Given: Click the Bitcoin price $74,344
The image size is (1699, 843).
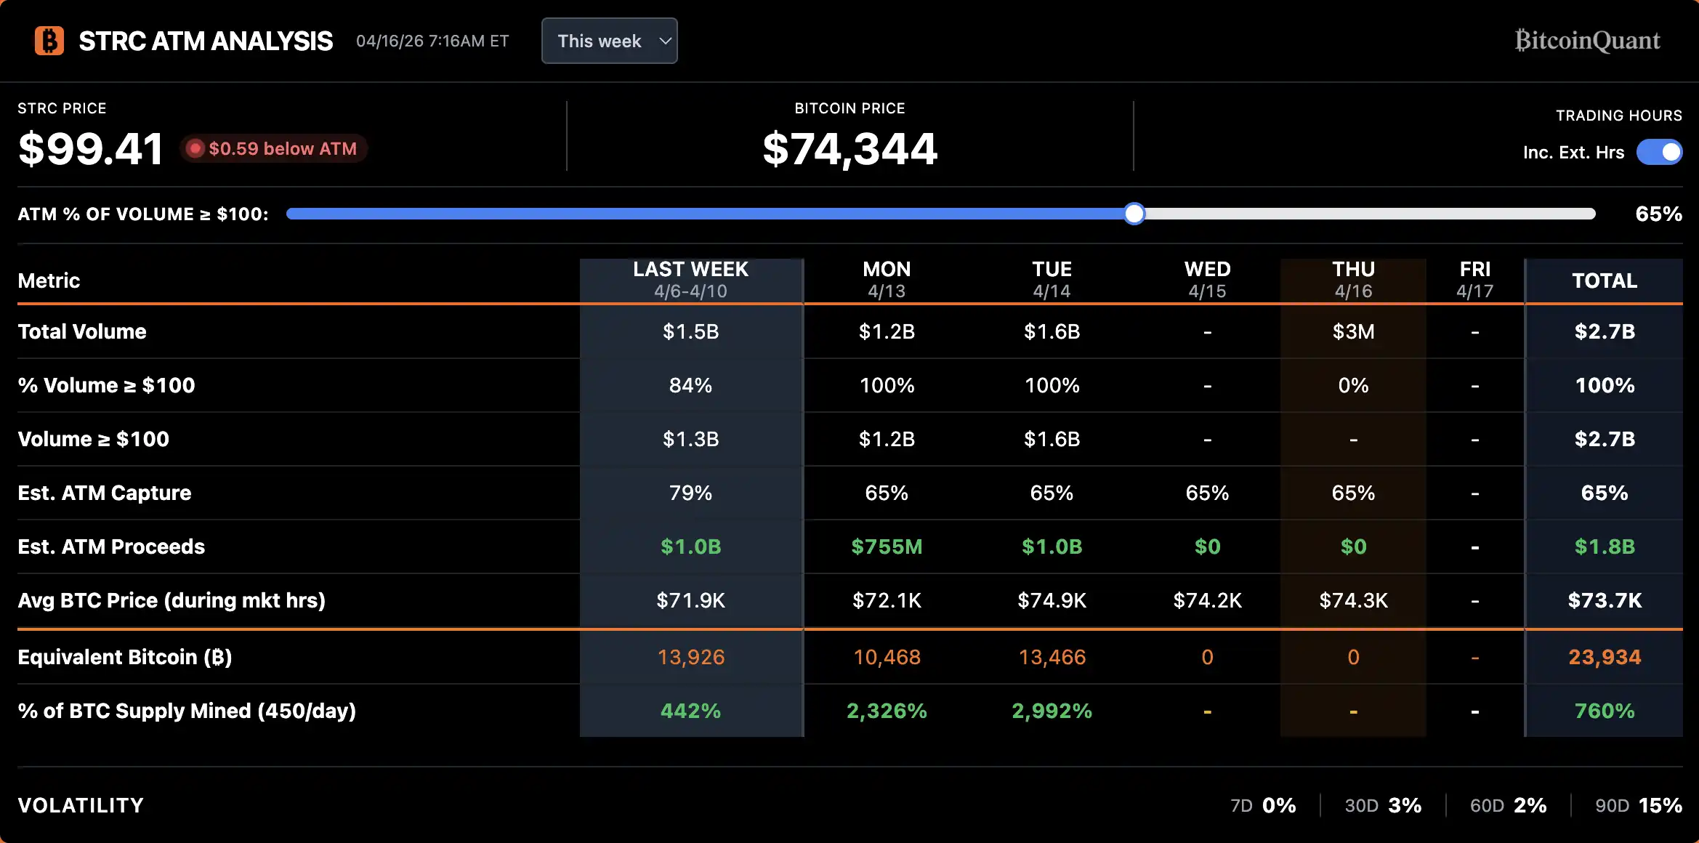Looking at the screenshot, I should 849,149.
